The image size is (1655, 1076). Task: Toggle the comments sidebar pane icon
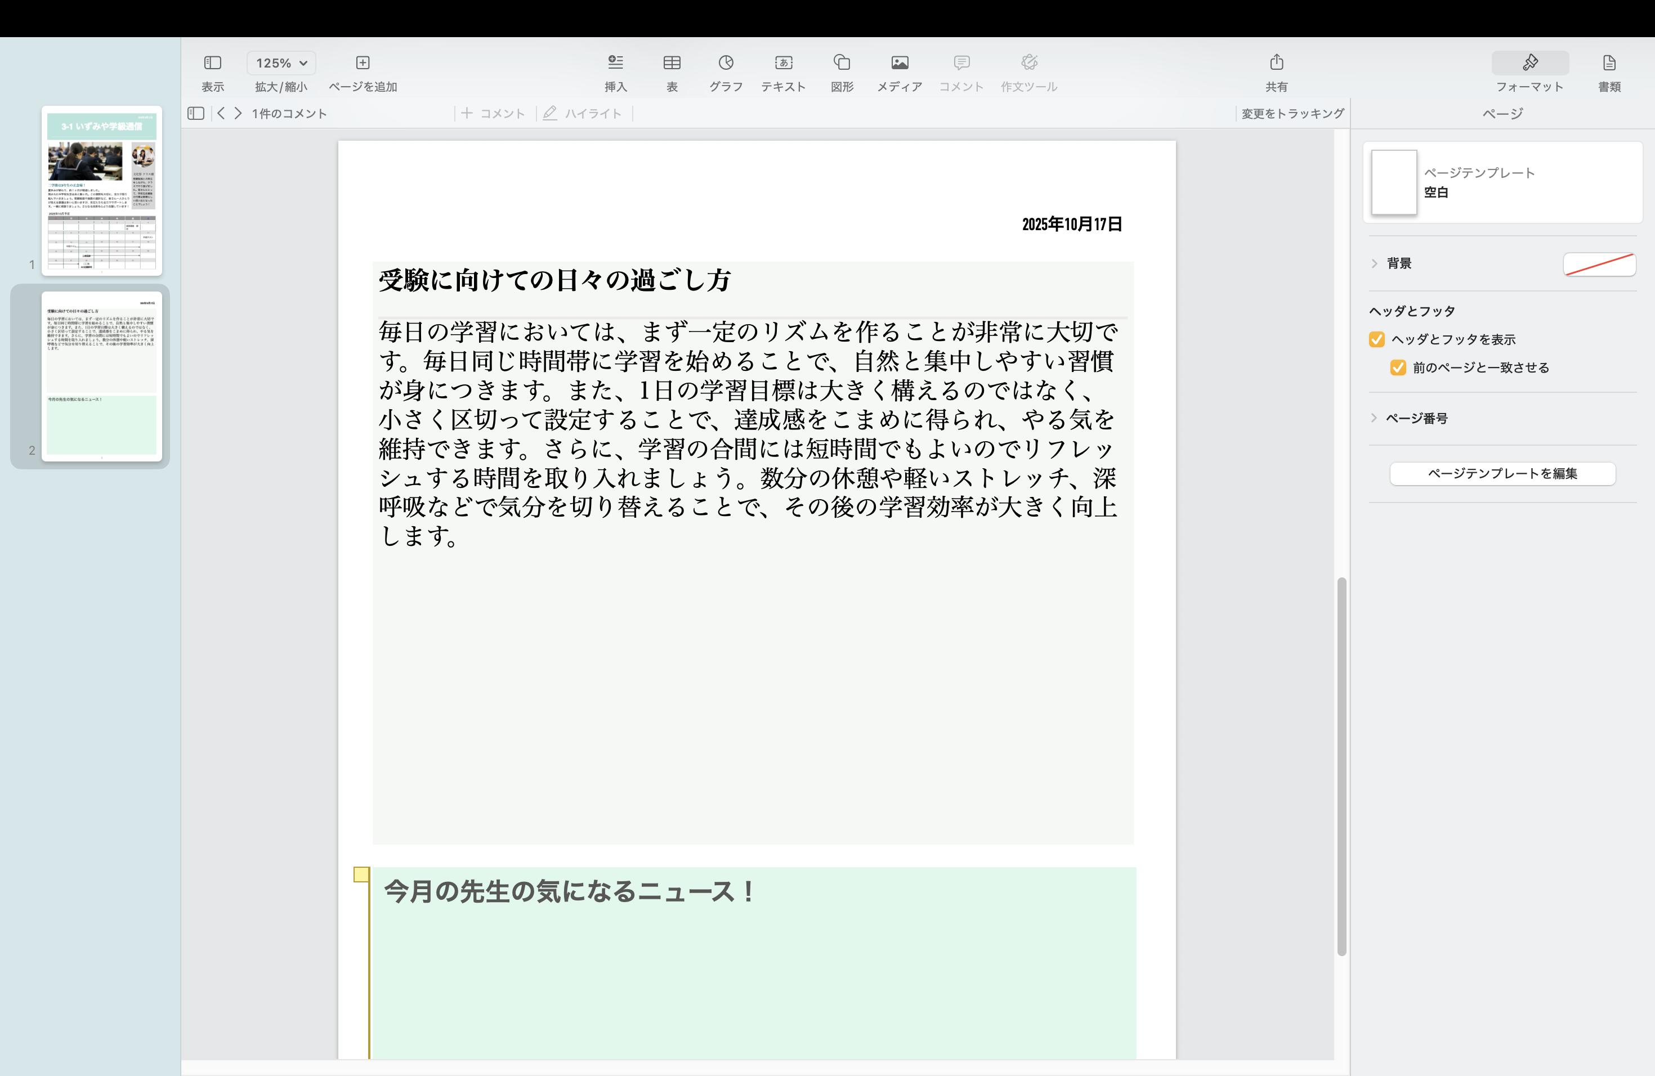tap(195, 113)
